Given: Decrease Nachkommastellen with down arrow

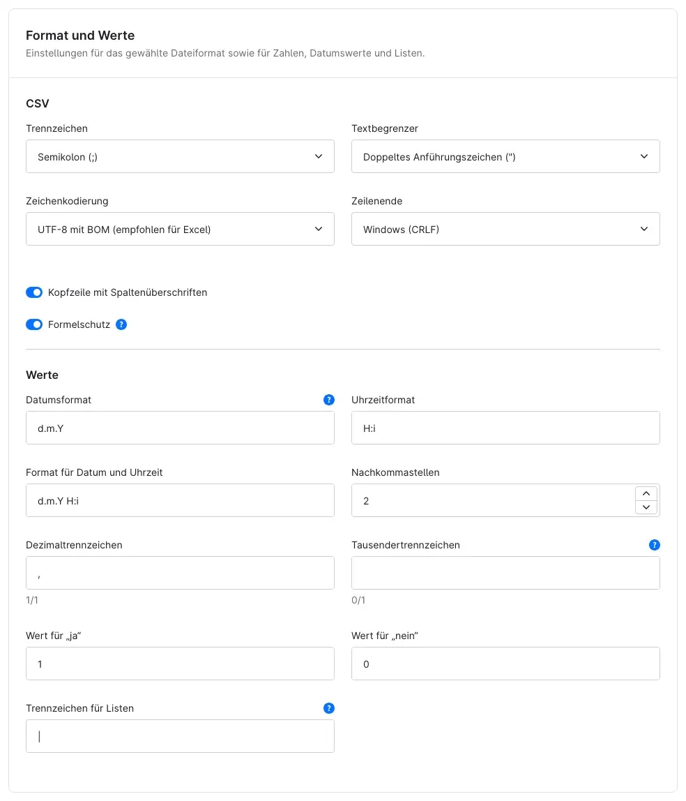Looking at the screenshot, I should pos(646,507).
